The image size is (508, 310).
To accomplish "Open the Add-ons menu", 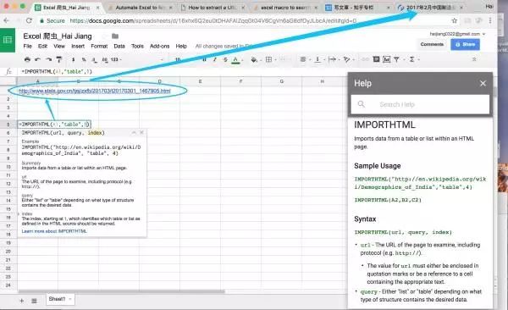I will point(159,47).
